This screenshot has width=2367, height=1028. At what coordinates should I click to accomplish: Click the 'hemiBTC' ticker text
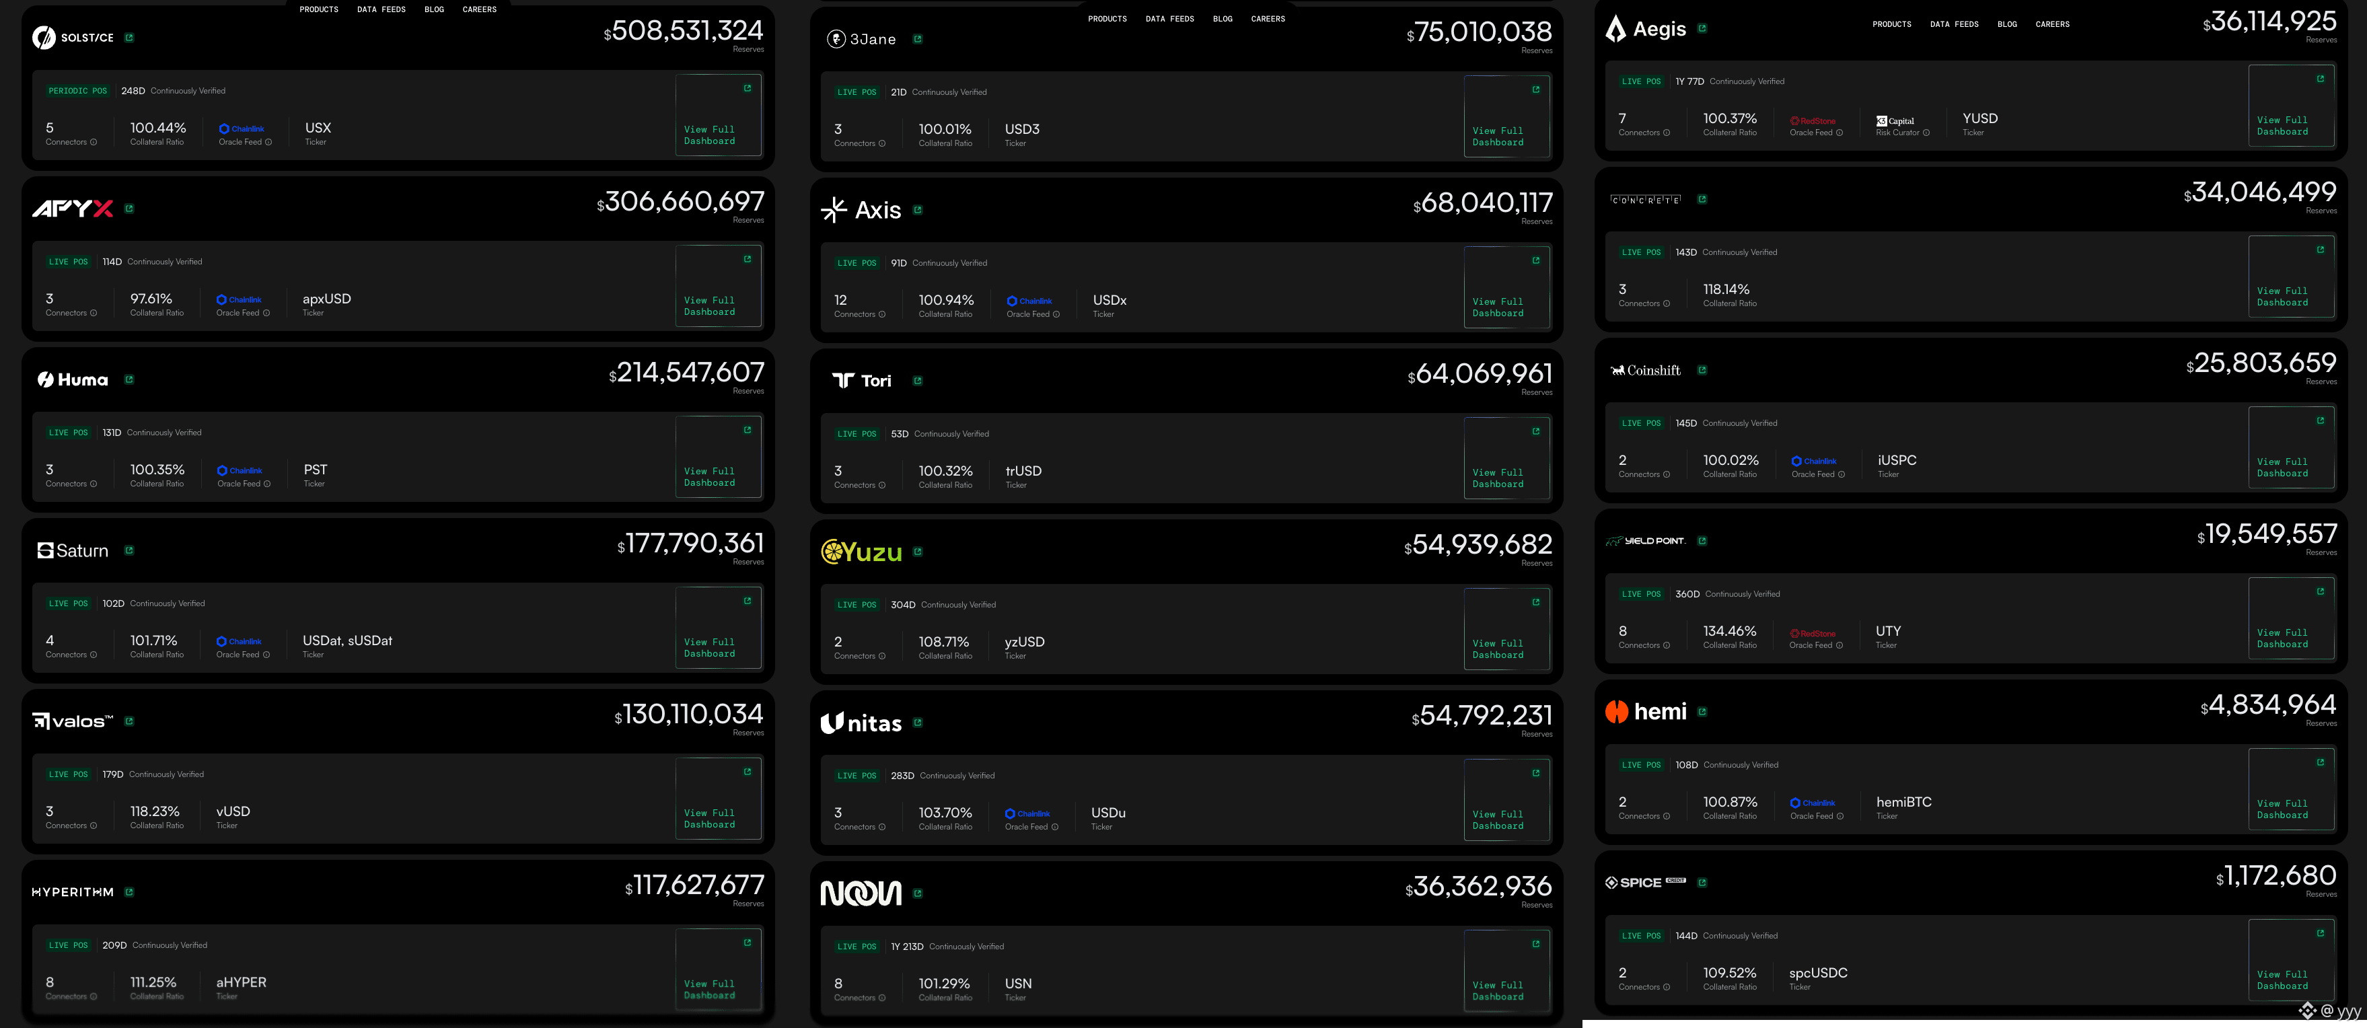(1903, 802)
